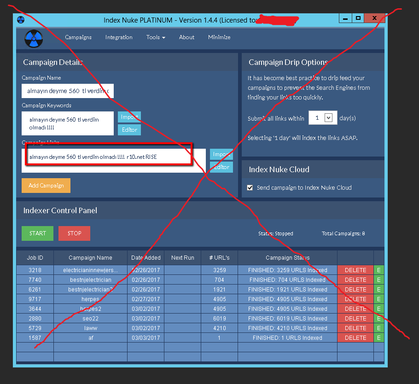This screenshot has width=419, height=384.
Task: Click the Add Campaign button
Action: 46,186
